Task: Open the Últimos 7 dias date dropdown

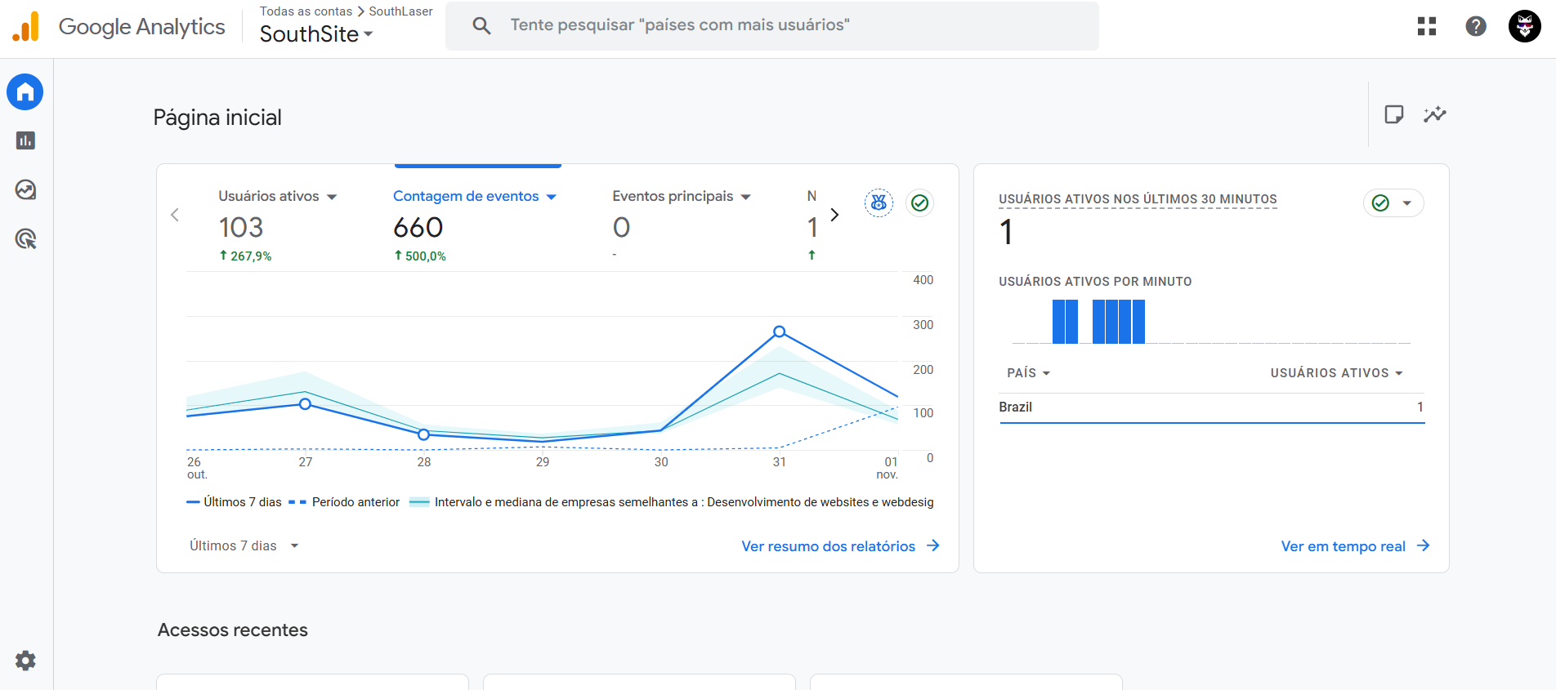Action: click(x=244, y=545)
